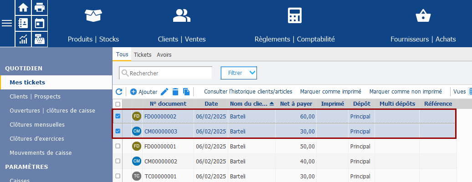Sort by Net à payer column

tap(296, 104)
